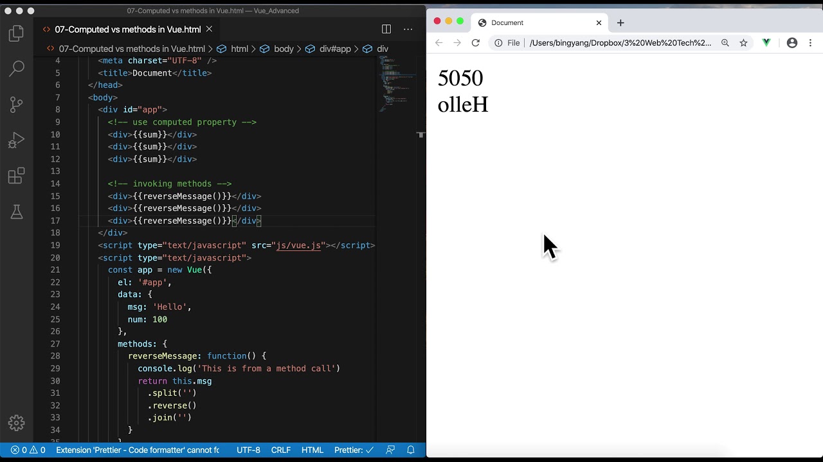Click the 'num: 100' line
Screen dimensions: 823x462
(x=147, y=320)
